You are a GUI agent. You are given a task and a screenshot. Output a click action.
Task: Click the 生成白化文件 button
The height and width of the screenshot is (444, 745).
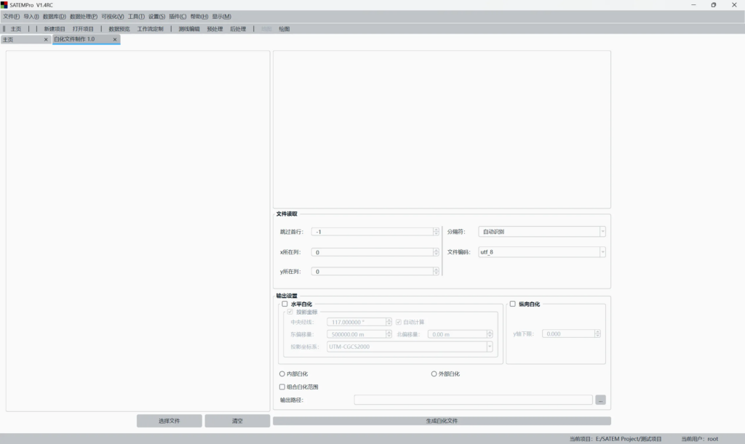click(x=441, y=421)
